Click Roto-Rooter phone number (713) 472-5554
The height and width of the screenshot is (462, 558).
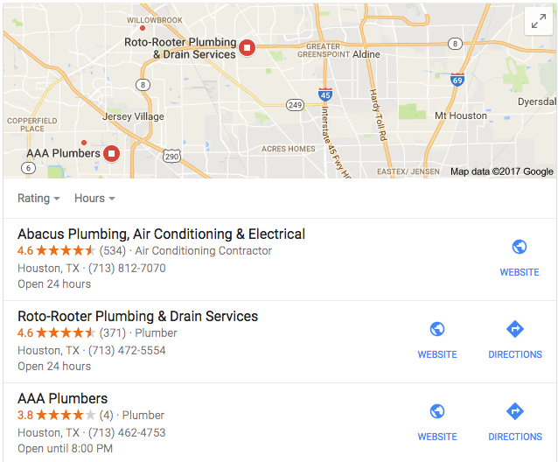point(127,351)
